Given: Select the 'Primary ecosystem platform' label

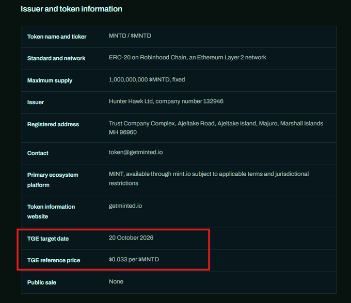Looking at the screenshot, I should click(53, 180).
